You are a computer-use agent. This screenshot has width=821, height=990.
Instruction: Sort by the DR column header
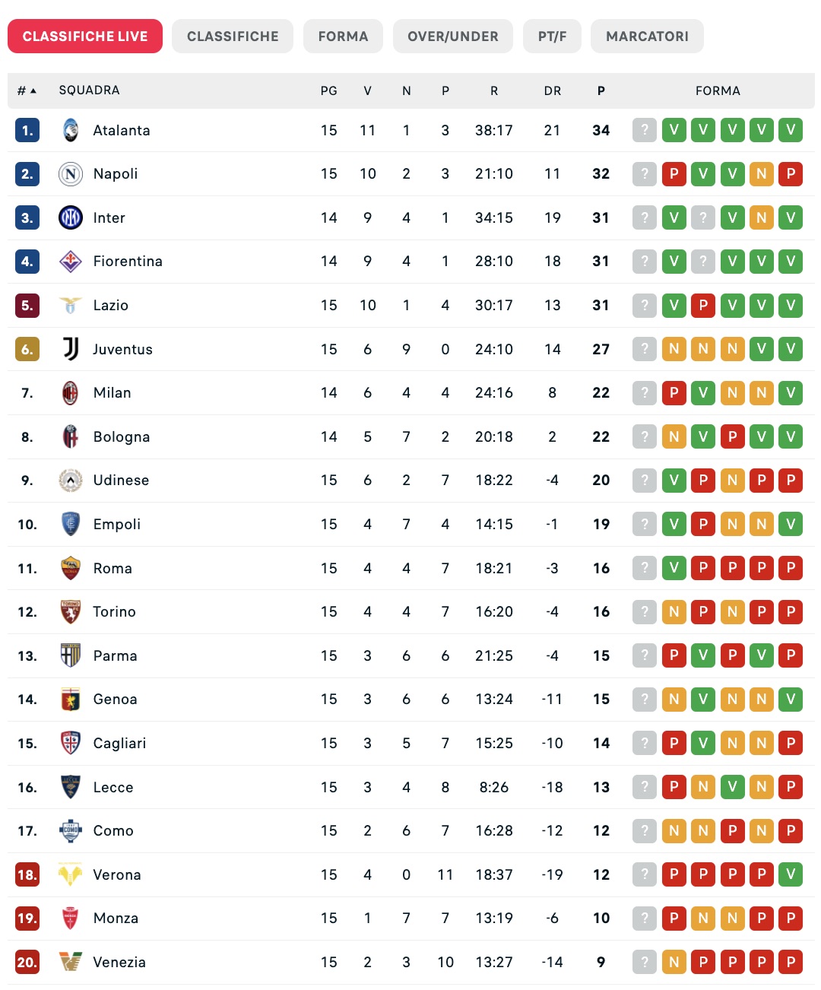pyautogui.click(x=553, y=90)
